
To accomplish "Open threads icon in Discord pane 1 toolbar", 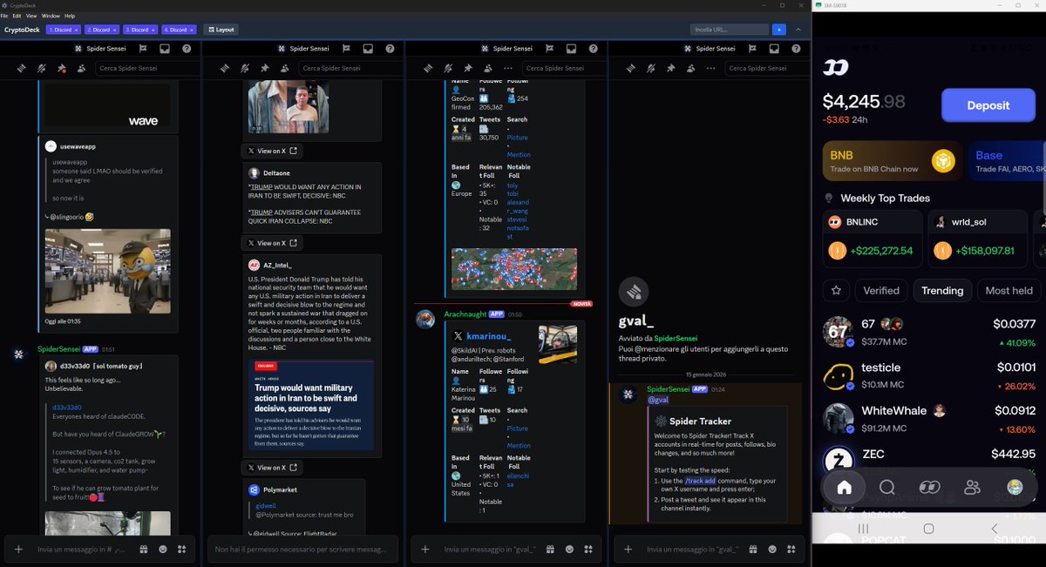I will tap(21, 68).
